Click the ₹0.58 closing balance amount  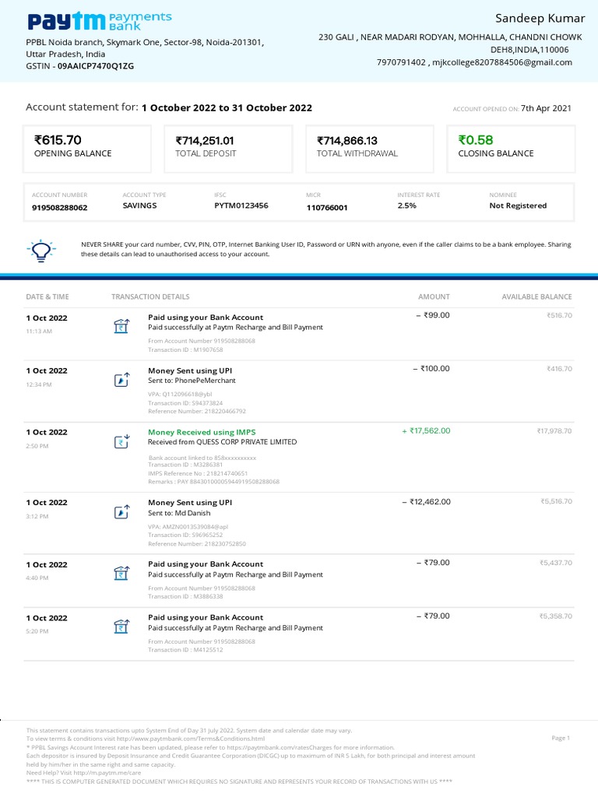coord(476,140)
